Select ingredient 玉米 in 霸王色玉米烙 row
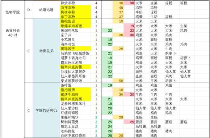 184,62
